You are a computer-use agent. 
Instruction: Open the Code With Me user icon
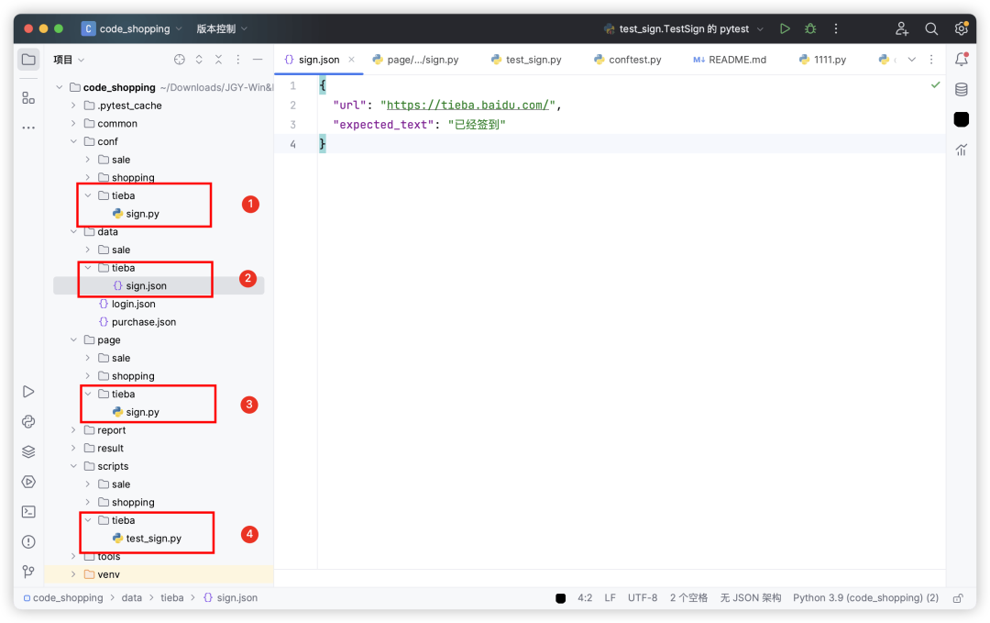pyautogui.click(x=902, y=28)
